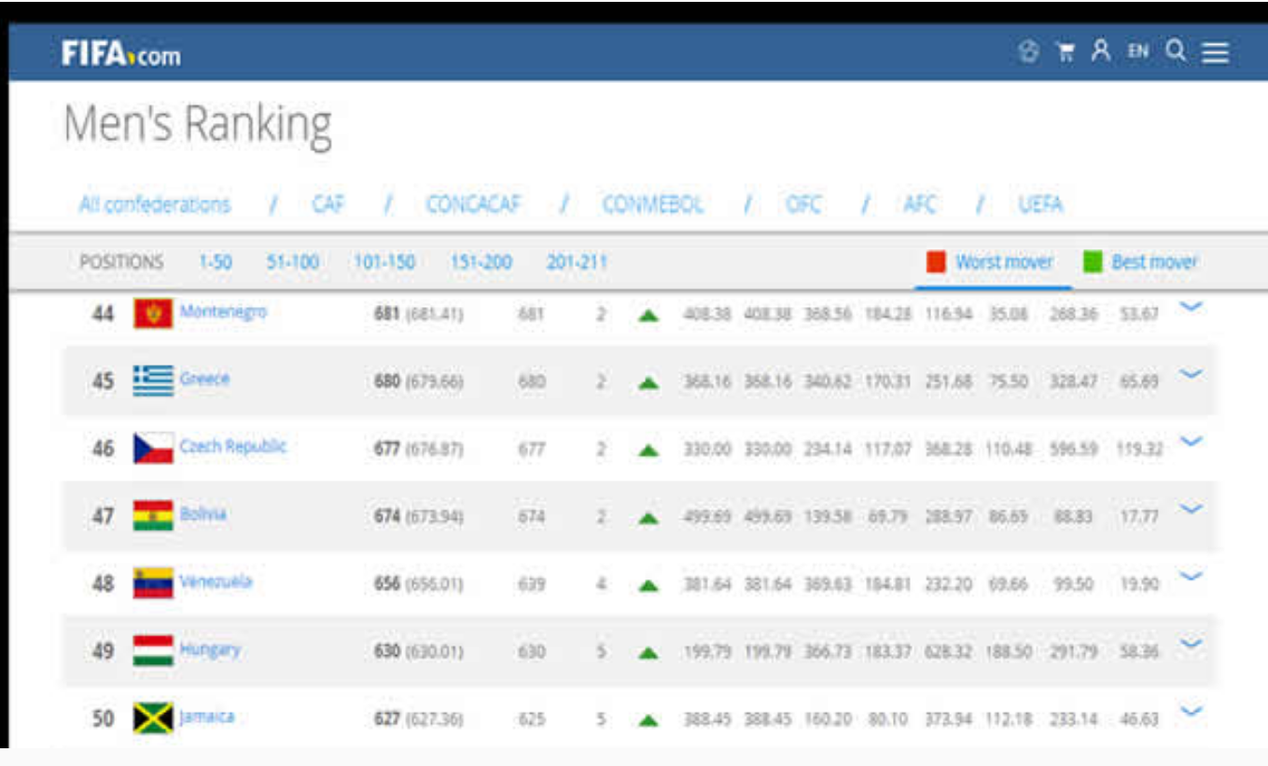Click Czech Republic's points 677 (676.87)
This screenshot has height=766, width=1268.
(419, 449)
